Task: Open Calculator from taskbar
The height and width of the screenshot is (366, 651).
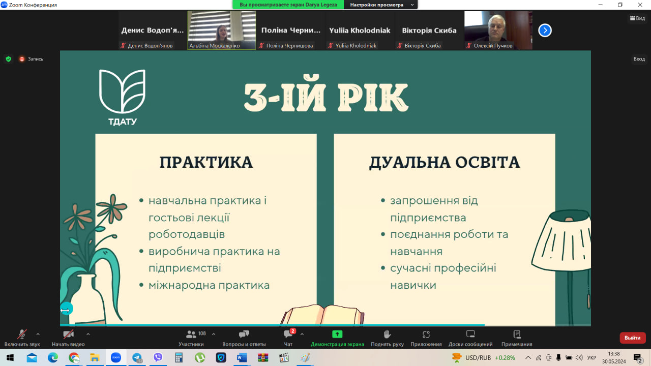Action: (179, 358)
